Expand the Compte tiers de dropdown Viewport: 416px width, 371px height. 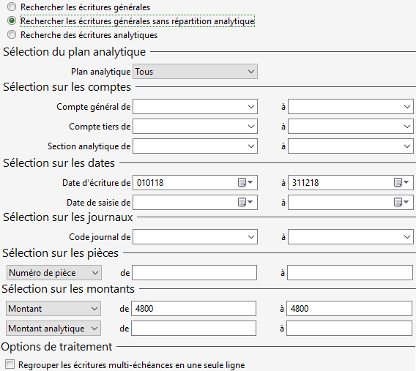[195, 127]
